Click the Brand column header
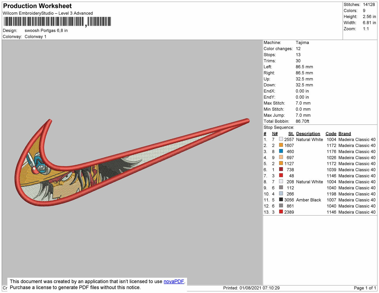The image size is (379, 293). point(344,134)
